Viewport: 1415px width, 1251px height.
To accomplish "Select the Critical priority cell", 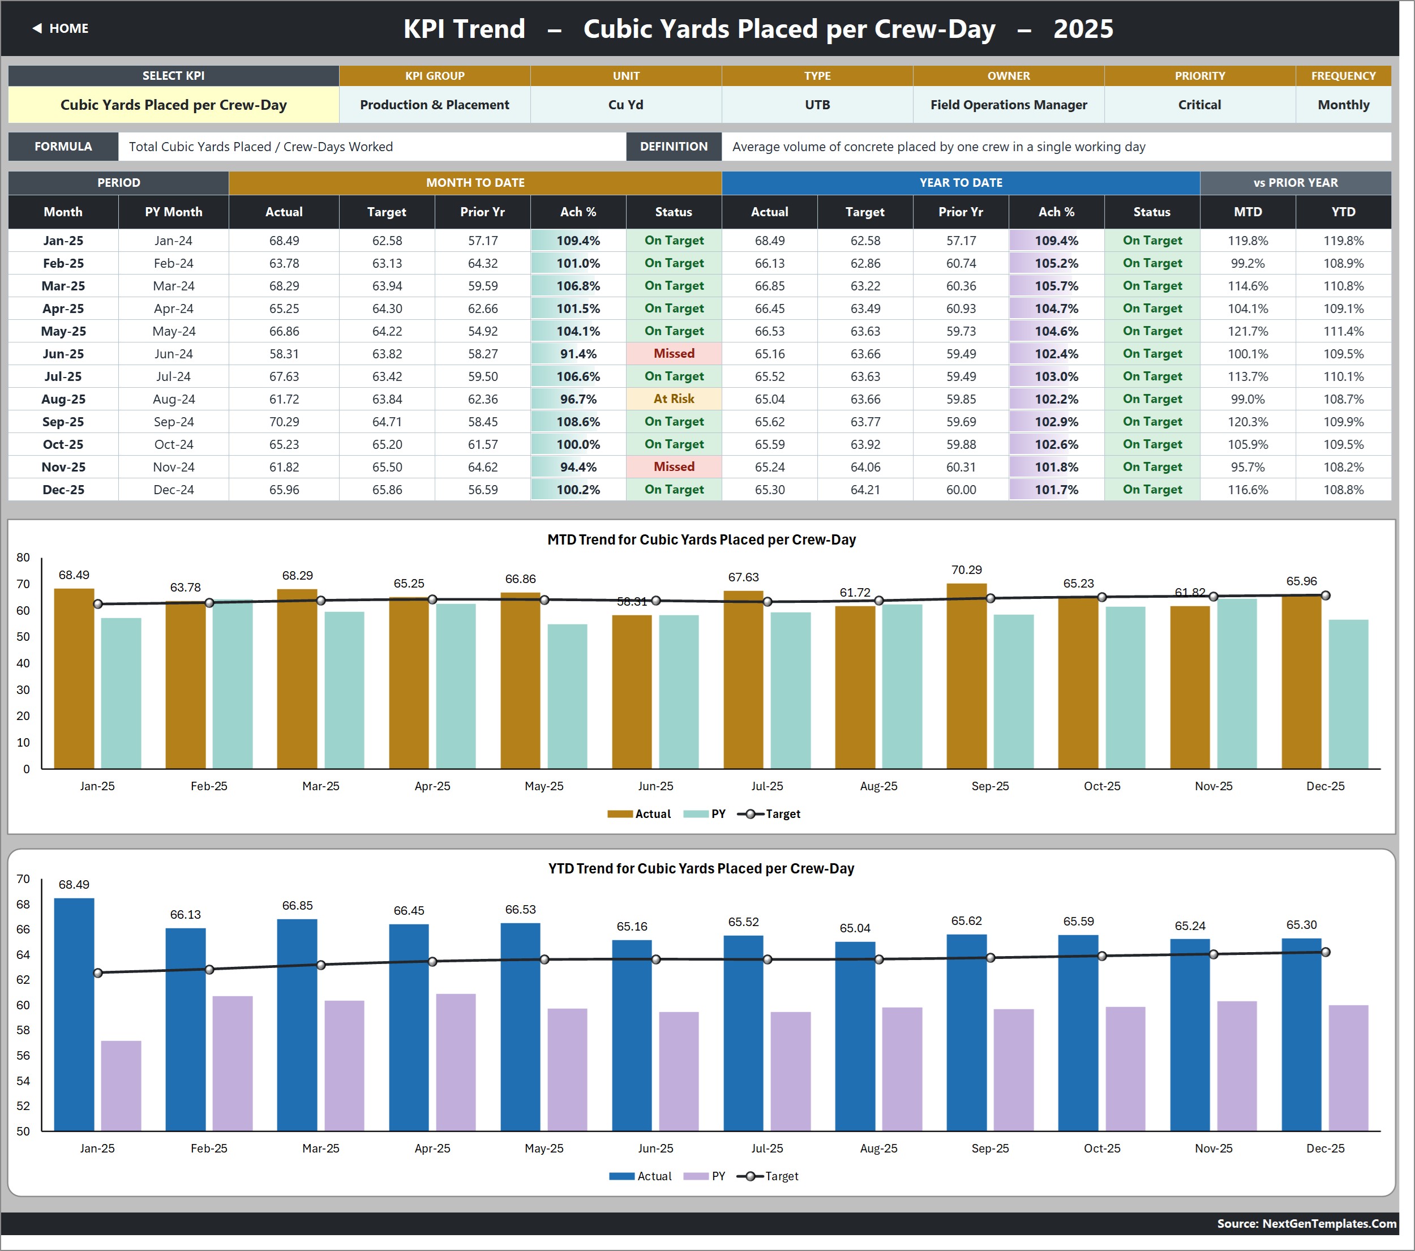I will pyautogui.click(x=1200, y=105).
